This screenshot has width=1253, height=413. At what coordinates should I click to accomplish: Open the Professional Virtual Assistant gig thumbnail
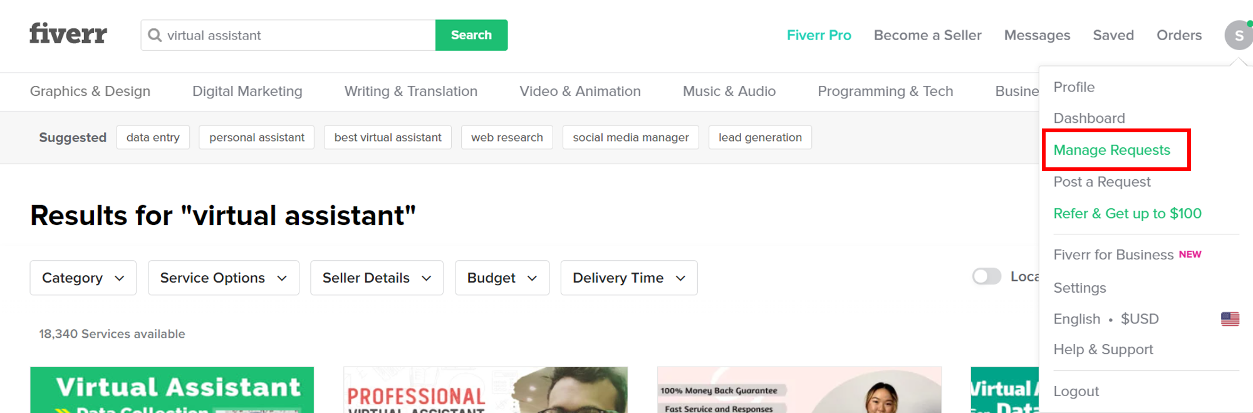coord(486,390)
